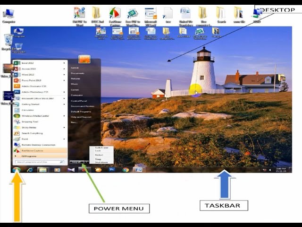Screen dimensions: 302x227
Task: Click the Log off button
Action: point(77,162)
